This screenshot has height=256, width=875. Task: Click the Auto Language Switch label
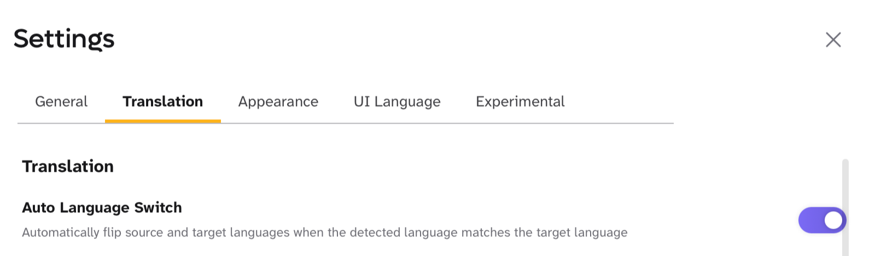coord(102,208)
